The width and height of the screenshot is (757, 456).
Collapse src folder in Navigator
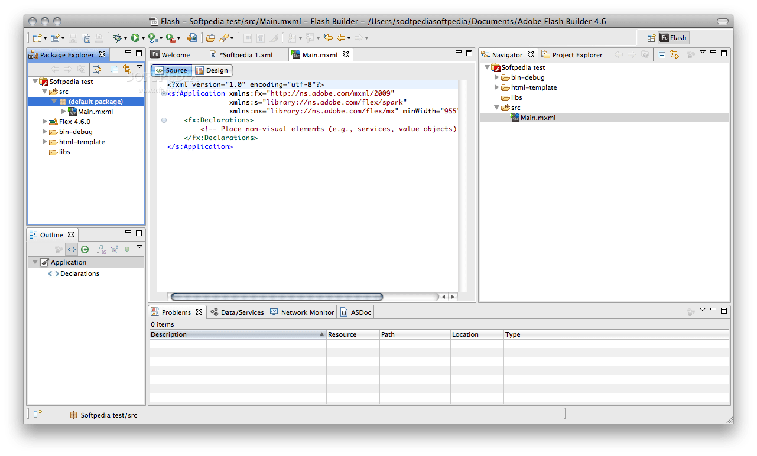pos(497,108)
